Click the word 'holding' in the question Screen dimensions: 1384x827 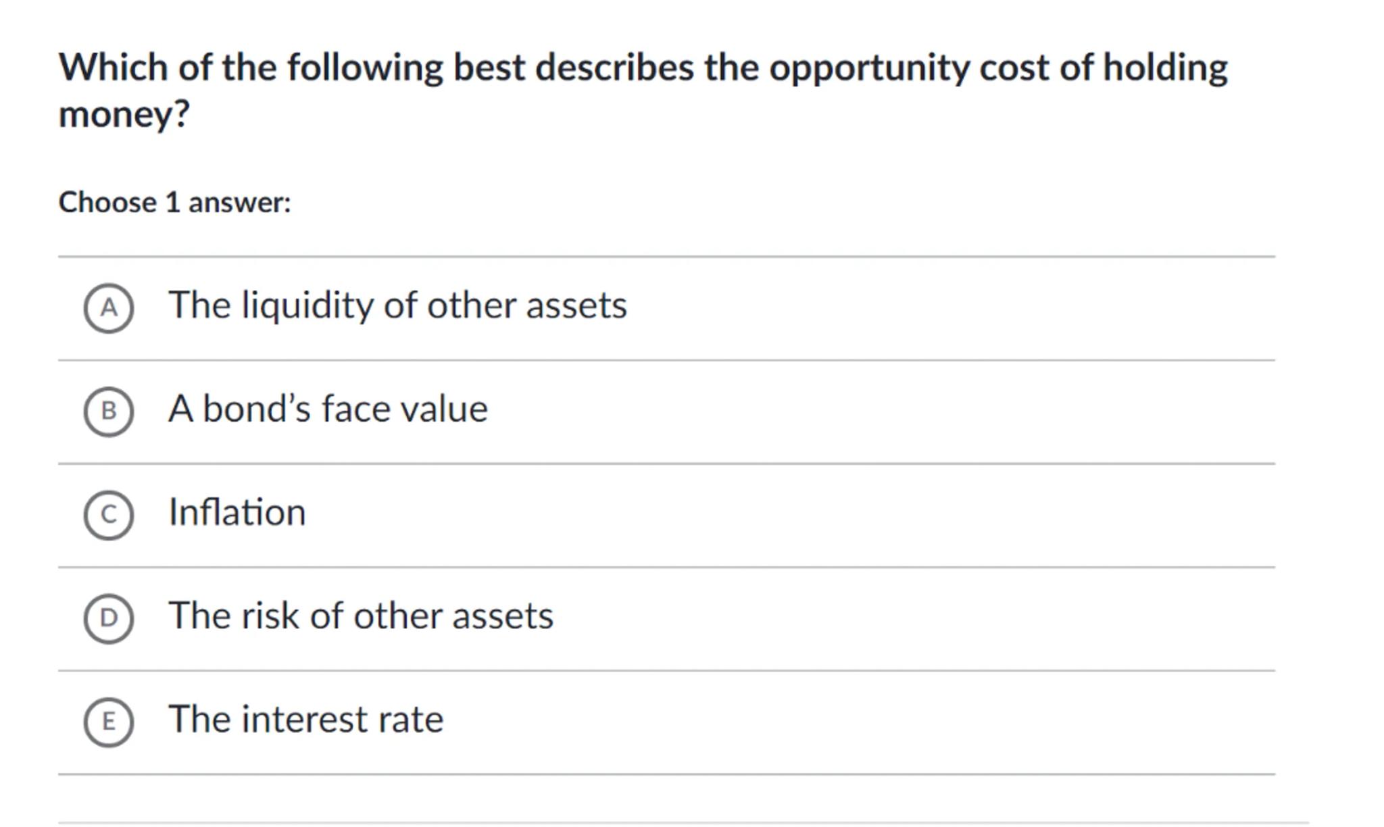[1165, 68]
